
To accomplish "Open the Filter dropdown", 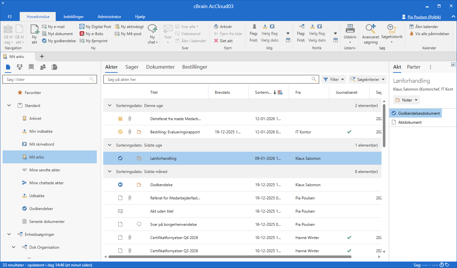I will pos(333,79).
